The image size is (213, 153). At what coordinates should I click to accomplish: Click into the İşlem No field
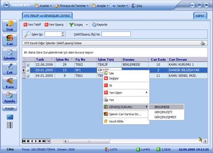(x=53, y=34)
